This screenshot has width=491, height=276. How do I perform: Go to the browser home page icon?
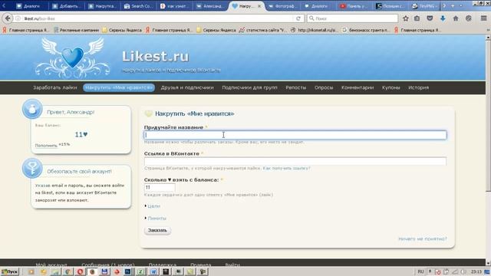click(456, 18)
